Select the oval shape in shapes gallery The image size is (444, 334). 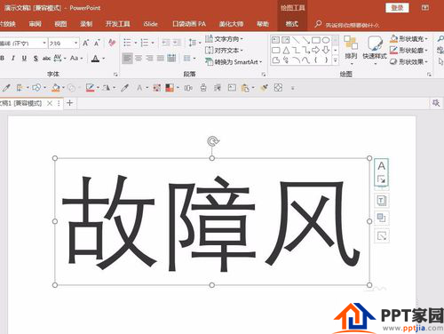click(x=326, y=40)
